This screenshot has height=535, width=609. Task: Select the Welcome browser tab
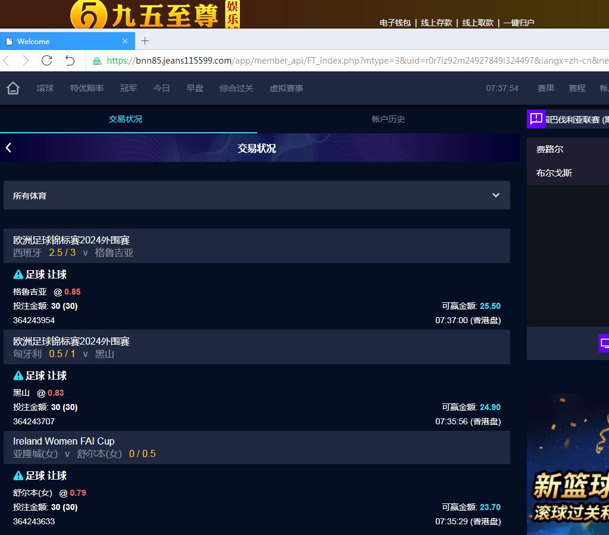click(x=68, y=41)
